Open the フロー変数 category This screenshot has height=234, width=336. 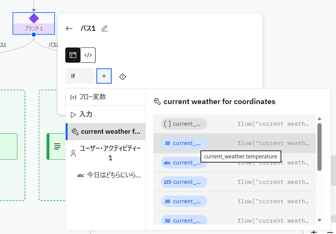(92, 97)
